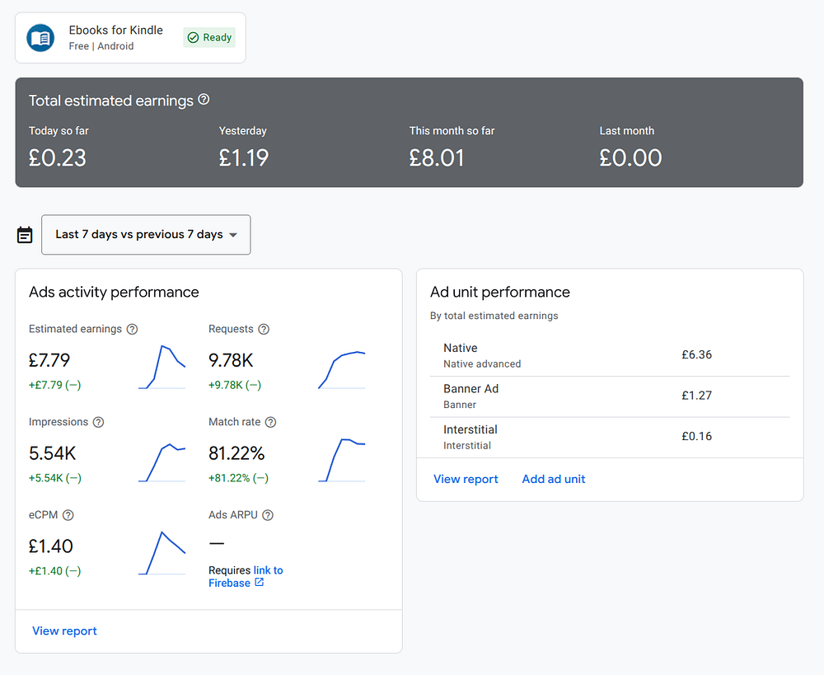Click the eCPM sparkline chart

click(162, 553)
